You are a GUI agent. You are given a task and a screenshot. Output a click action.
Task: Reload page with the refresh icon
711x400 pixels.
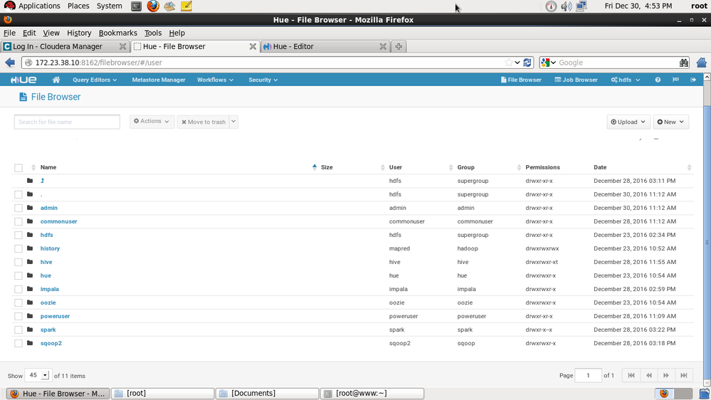pyautogui.click(x=527, y=63)
